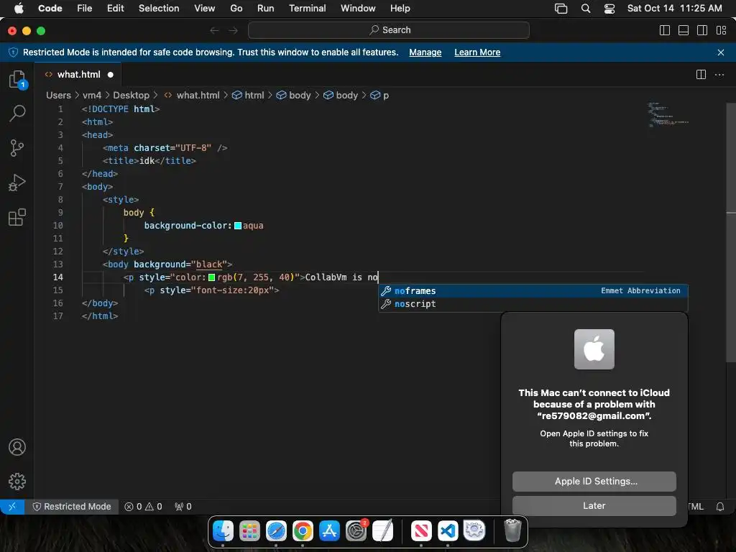Select the what.html editor tab
This screenshot has height=552, width=736.
[78, 75]
